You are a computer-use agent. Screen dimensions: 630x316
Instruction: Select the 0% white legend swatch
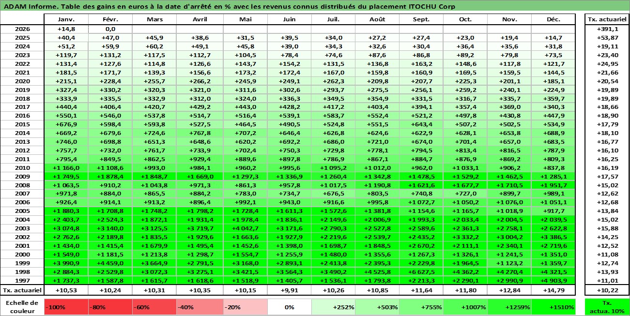(289, 307)
